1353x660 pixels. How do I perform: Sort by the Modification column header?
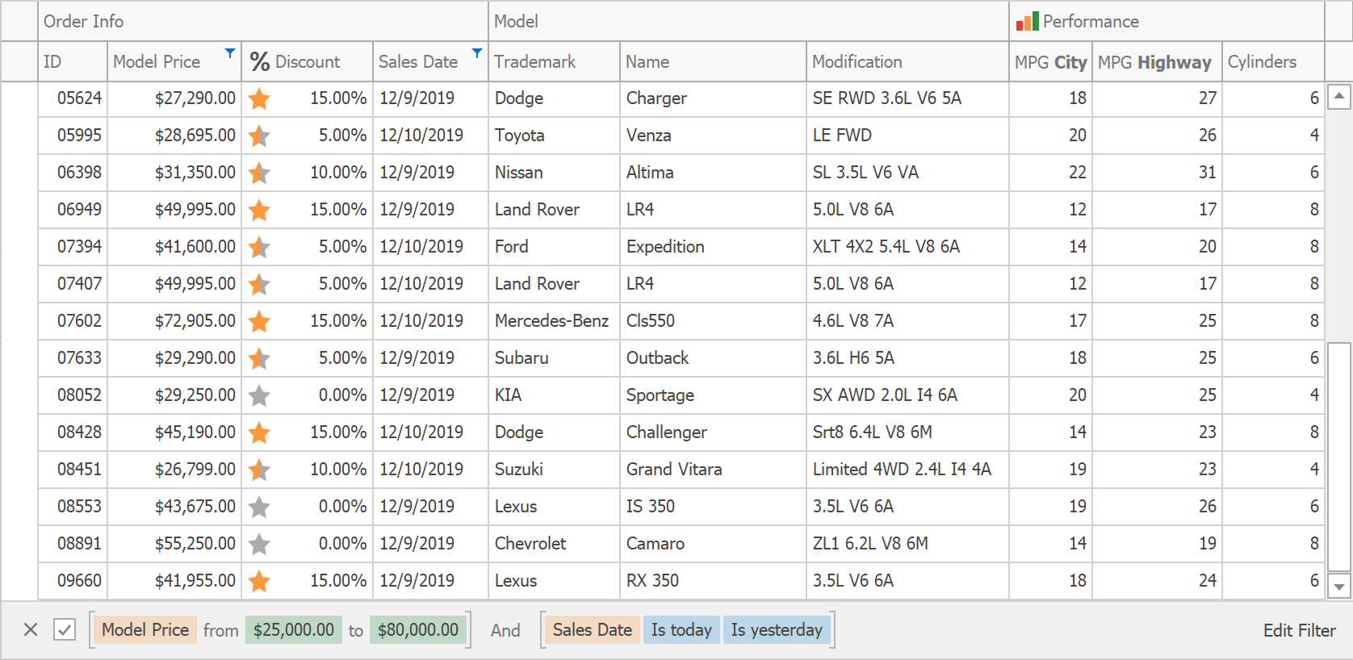click(907, 61)
